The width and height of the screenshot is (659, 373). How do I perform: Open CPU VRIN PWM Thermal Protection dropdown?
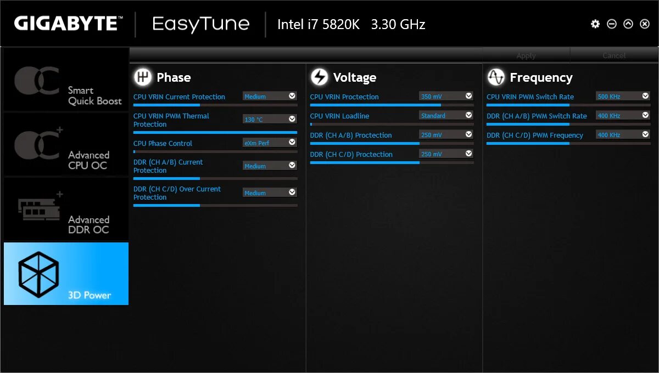tap(270, 119)
